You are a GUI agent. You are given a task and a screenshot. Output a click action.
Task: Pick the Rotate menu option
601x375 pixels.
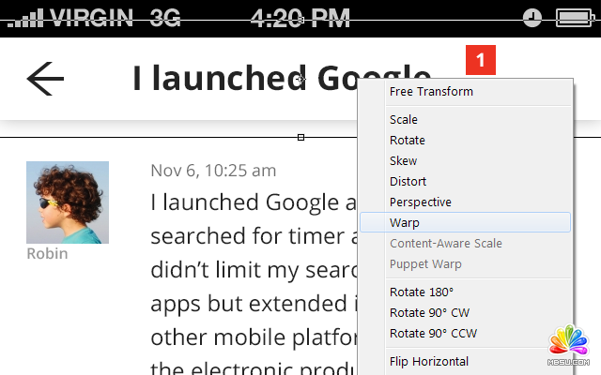point(408,141)
